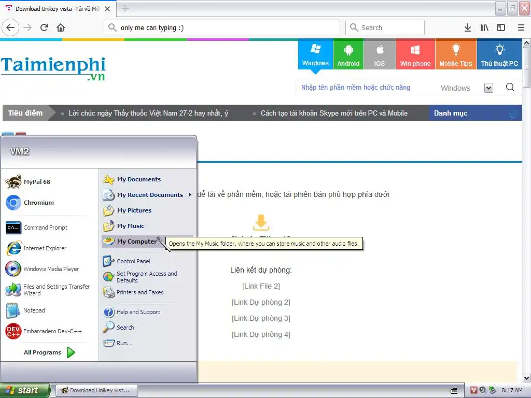The height and width of the screenshot is (398, 531).
Task: Switch to the iOS category tab
Action: point(380,54)
